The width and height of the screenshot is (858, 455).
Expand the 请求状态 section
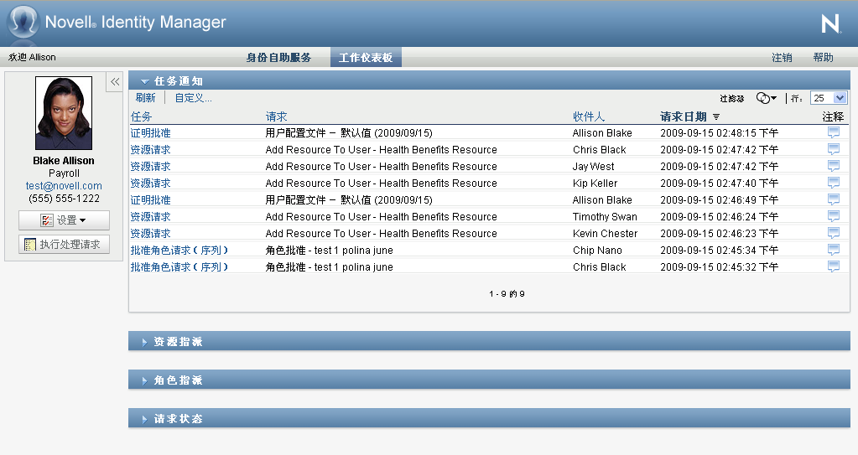[144, 419]
